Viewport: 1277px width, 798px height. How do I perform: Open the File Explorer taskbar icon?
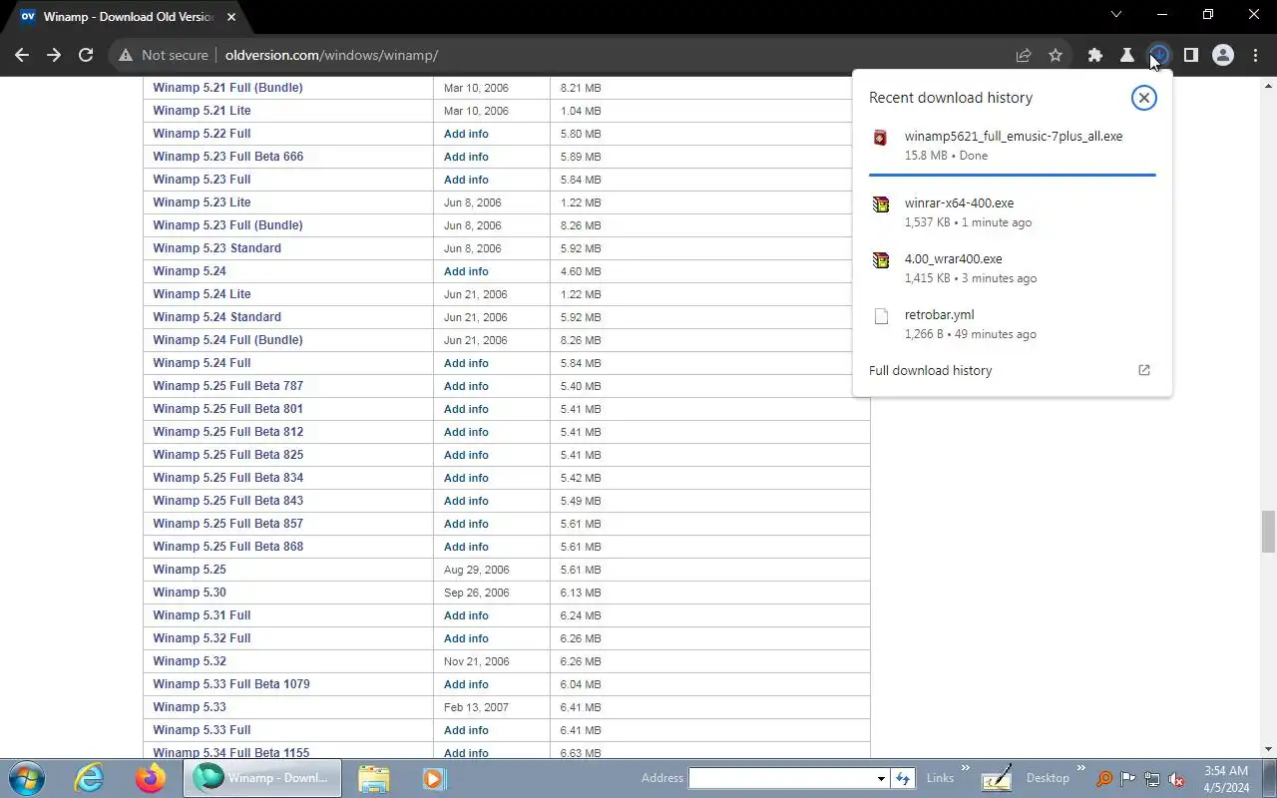[373, 778]
